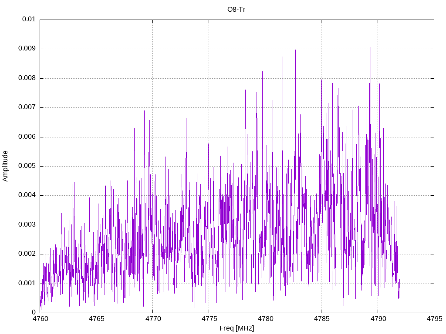This screenshot has height=334, width=446.
Task: Click the tallest spectrum peak just below 4790 MHz
Action: coord(371,48)
